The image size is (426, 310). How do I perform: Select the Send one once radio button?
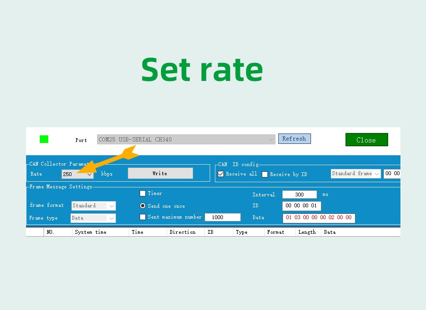point(142,206)
